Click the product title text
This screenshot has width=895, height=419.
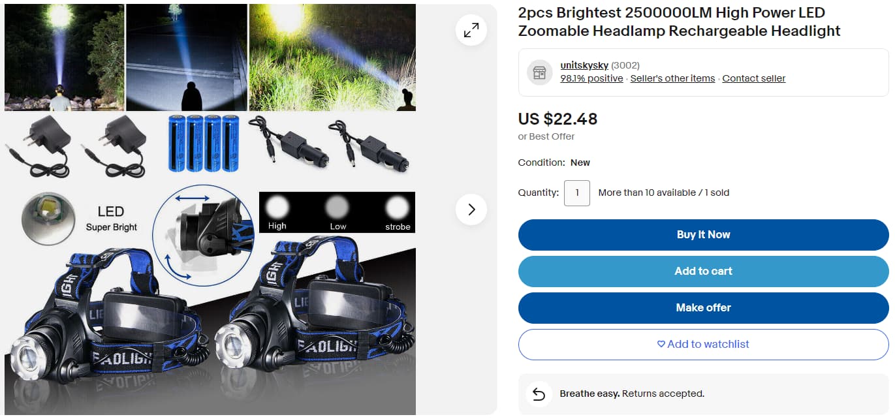point(679,22)
